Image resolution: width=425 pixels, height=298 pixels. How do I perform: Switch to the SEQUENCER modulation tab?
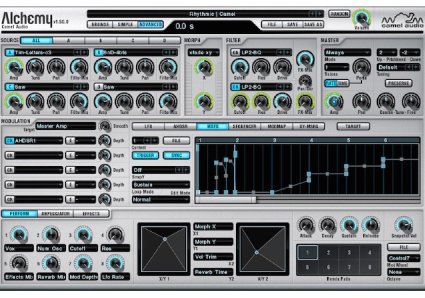point(244,126)
